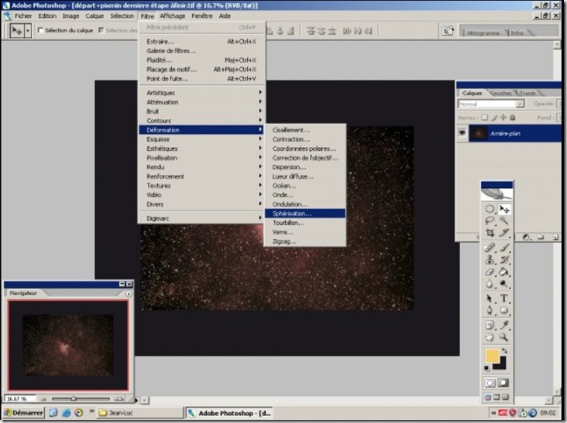
Task: Open the Navigateur panel options menu
Action: click(x=129, y=294)
